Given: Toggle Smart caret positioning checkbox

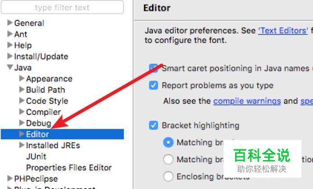Looking at the screenshot, I should 153,68.
